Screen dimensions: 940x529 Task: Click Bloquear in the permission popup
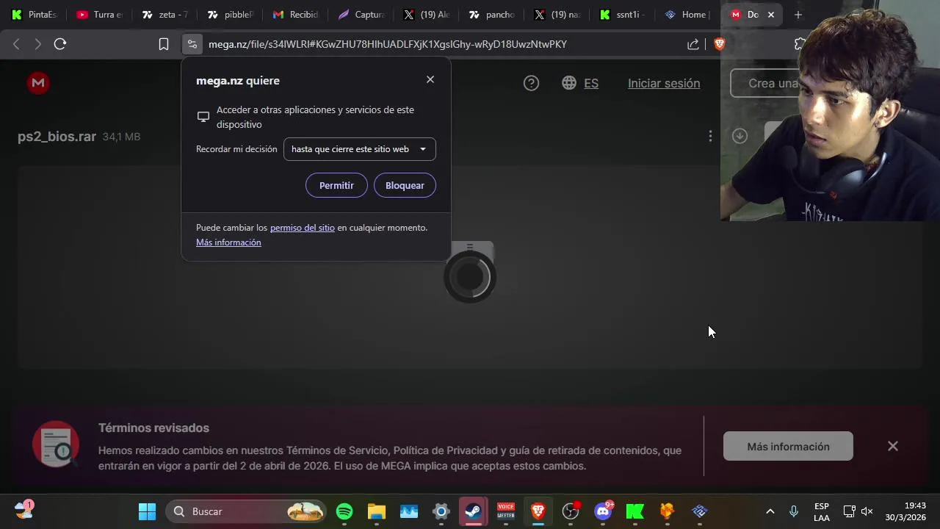(405, 185)
